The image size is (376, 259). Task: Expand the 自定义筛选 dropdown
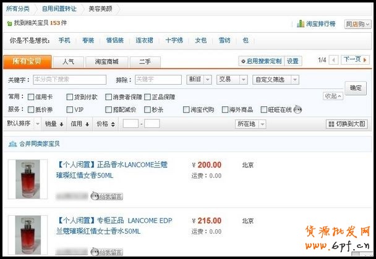point(276,80)
